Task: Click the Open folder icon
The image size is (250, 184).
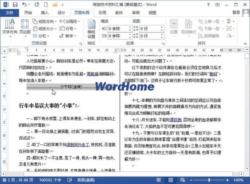Action: [55, 4]
